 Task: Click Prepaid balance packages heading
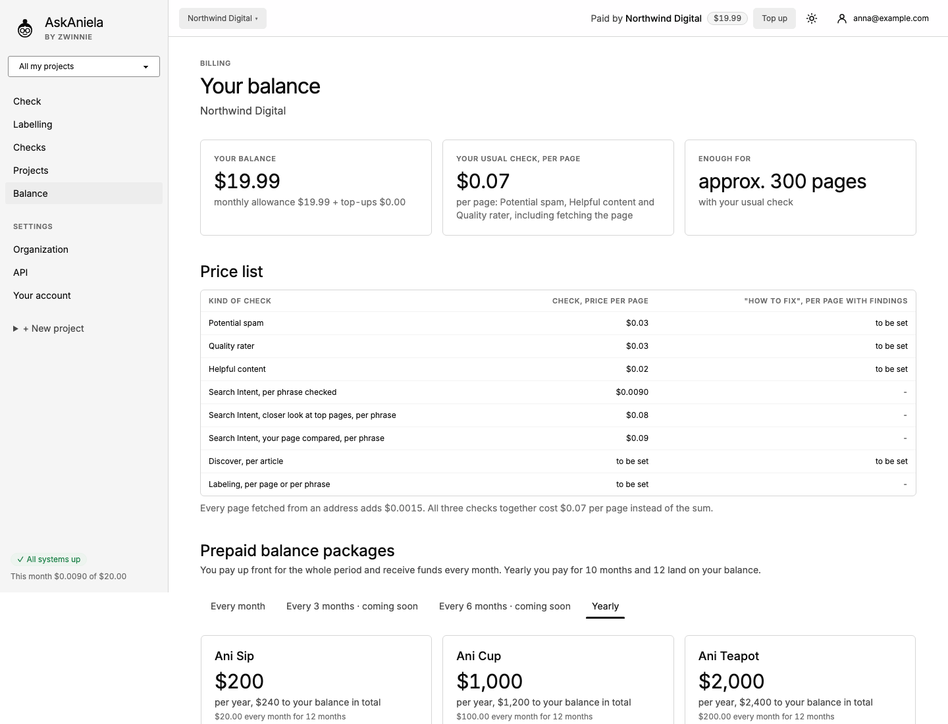click(297, 551)
